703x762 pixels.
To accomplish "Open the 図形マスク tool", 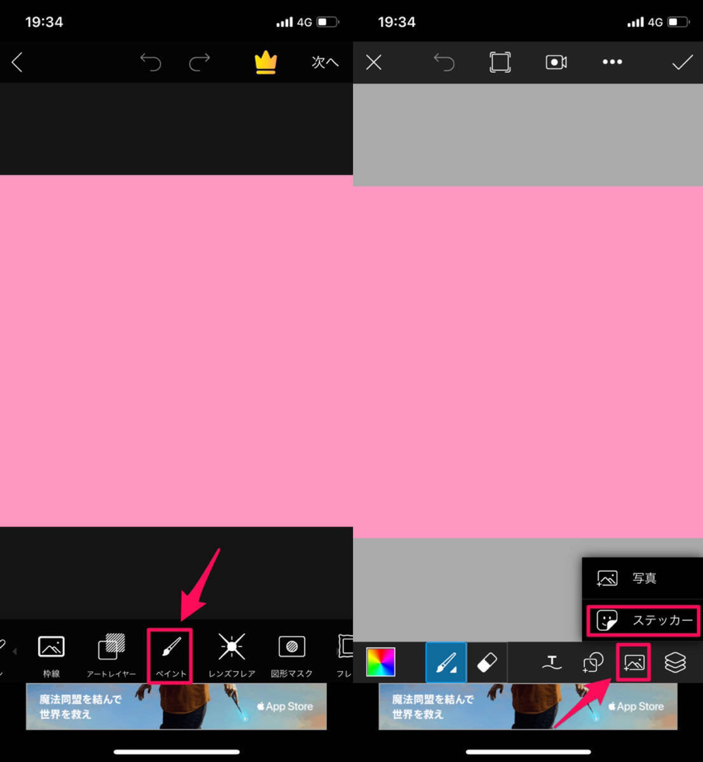I will pyautogui.click(x=292, y=656).
